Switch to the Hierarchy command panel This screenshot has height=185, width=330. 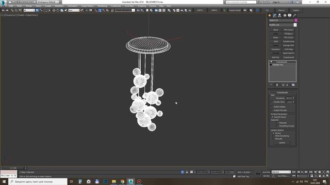pyautogui.click(x=279, y=15)
